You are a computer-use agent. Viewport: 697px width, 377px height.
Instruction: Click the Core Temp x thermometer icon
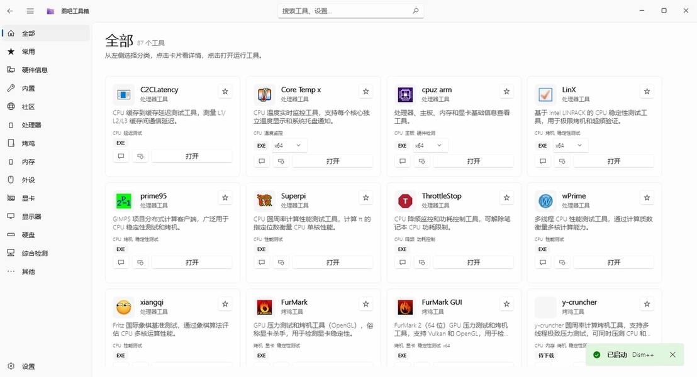coord(264,95)
